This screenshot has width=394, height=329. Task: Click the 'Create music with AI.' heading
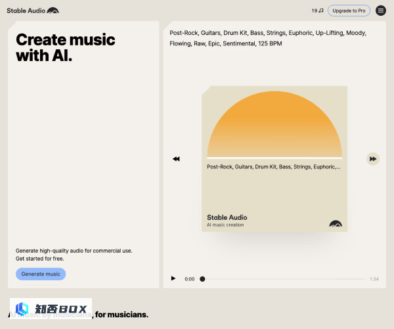[65, 47]
